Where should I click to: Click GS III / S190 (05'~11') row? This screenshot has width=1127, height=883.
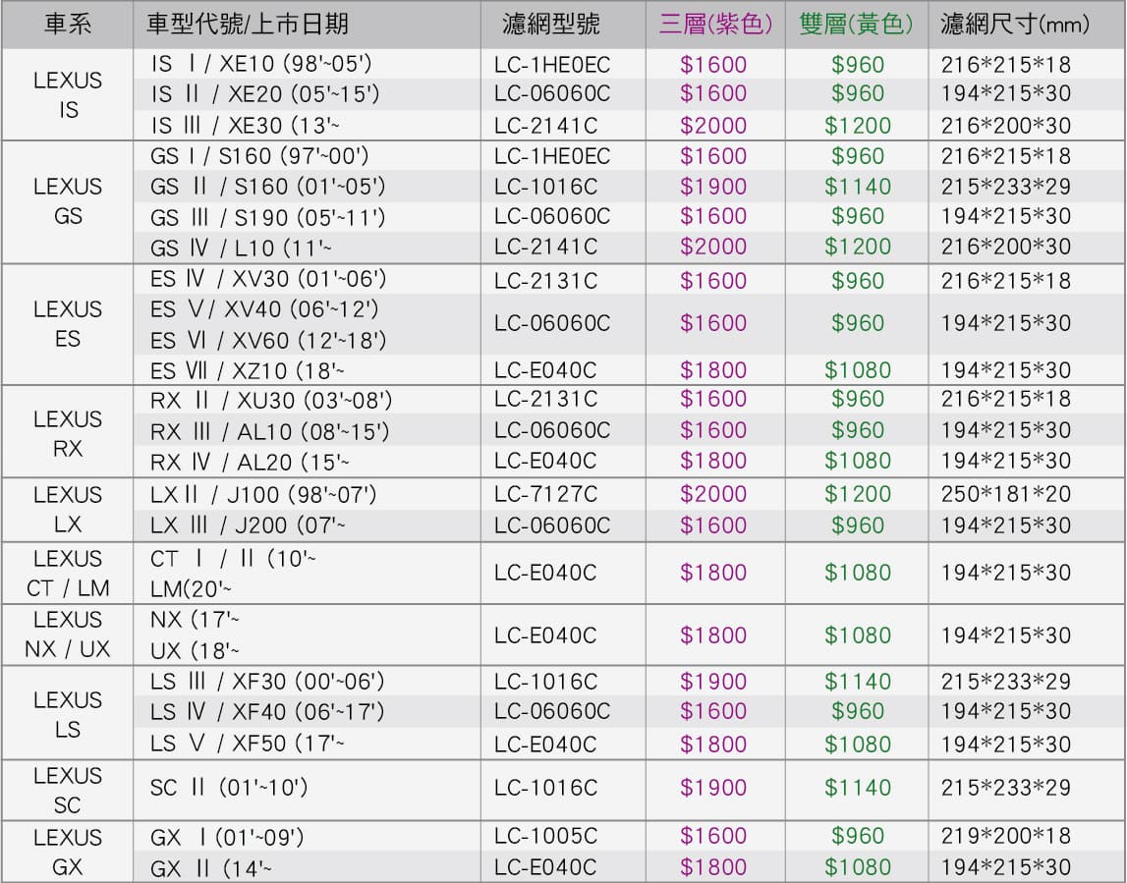coord(629,216)
